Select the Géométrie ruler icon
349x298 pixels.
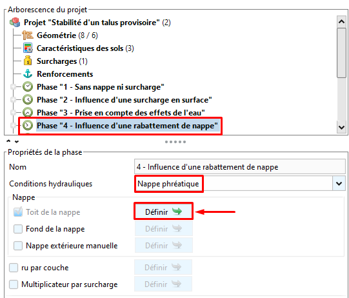point(28,35)
